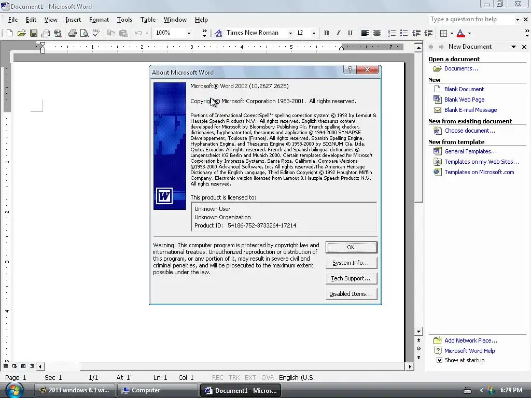
Task: Click in Type a question for help box
Action: (471, 19)
